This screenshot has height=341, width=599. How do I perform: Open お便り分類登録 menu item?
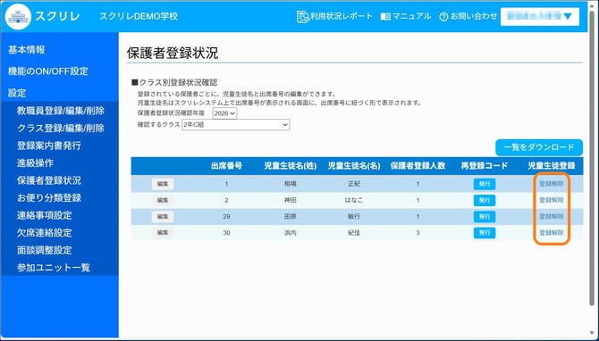[49, 198]
